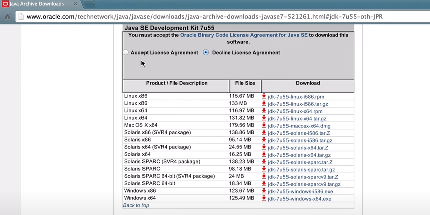
Task: Click the 16.25 MB file size
Action: [240, 154]
